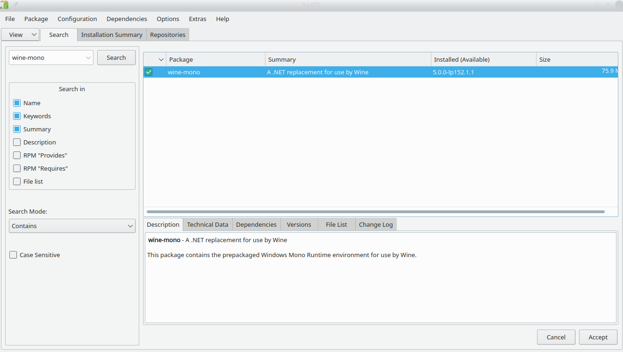Enable the File list search option
Viewport: 623px width, 352px height.
(17, 181)
